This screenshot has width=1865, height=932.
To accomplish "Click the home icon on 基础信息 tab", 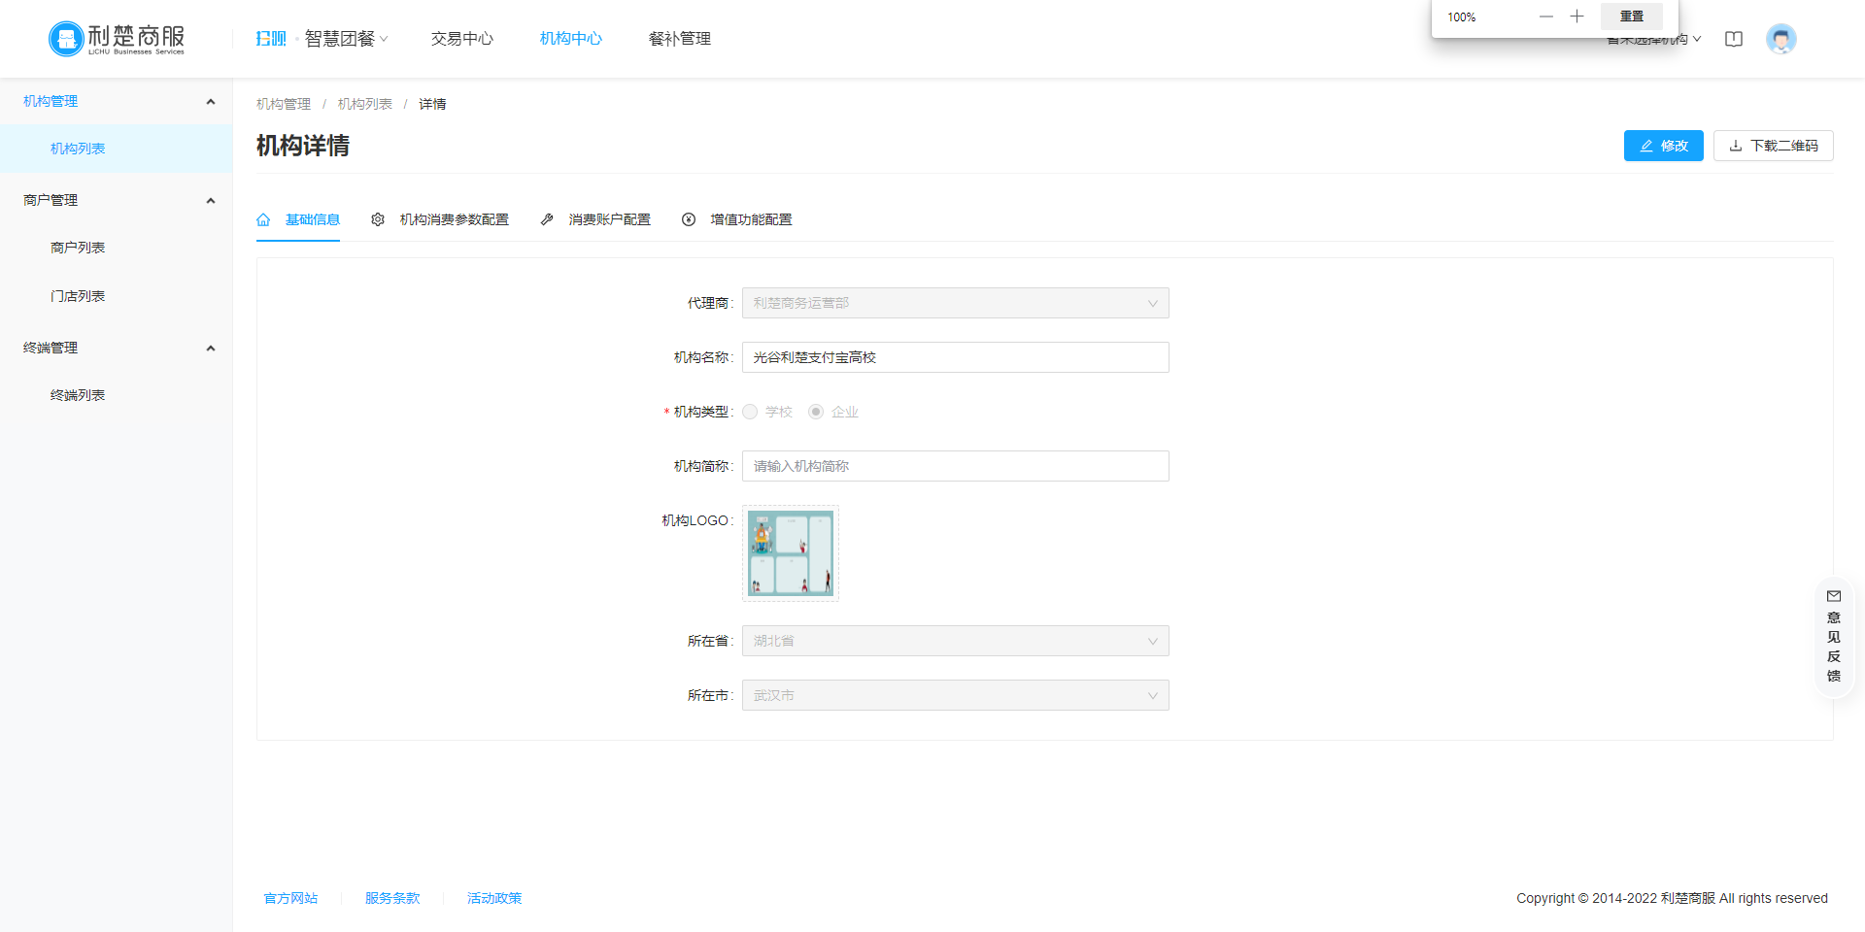I will pyautogui.click(x=263, y=219).
